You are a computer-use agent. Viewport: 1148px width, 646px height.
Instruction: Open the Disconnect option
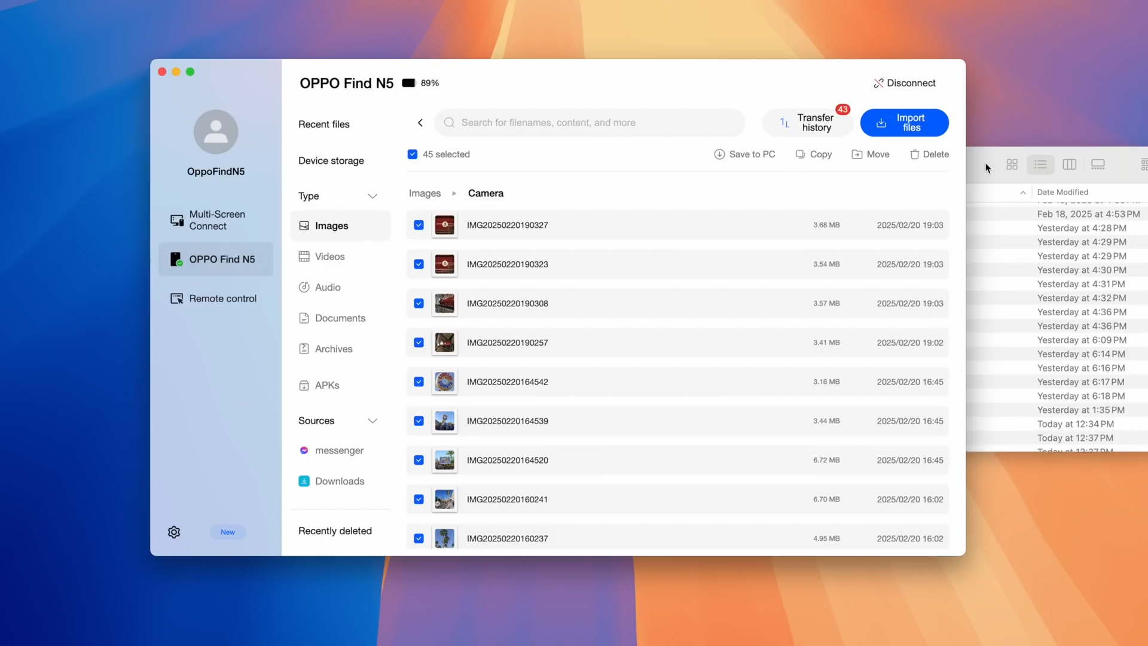pyautogui.click(x=905, y=83)
